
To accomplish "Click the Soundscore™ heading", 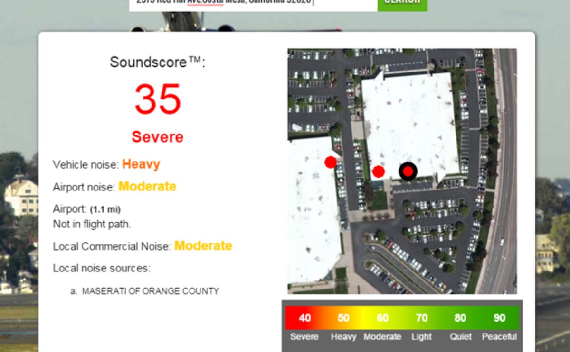I will (x=158, y=62).
